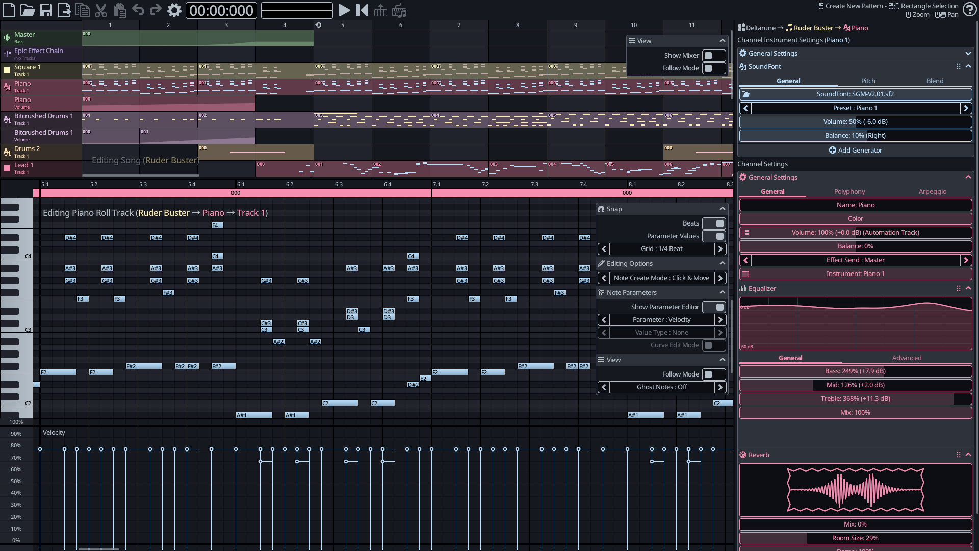Toggle Show Mixer switch
Viewport: 979px width, 551px height.
[x=713, y=56]
